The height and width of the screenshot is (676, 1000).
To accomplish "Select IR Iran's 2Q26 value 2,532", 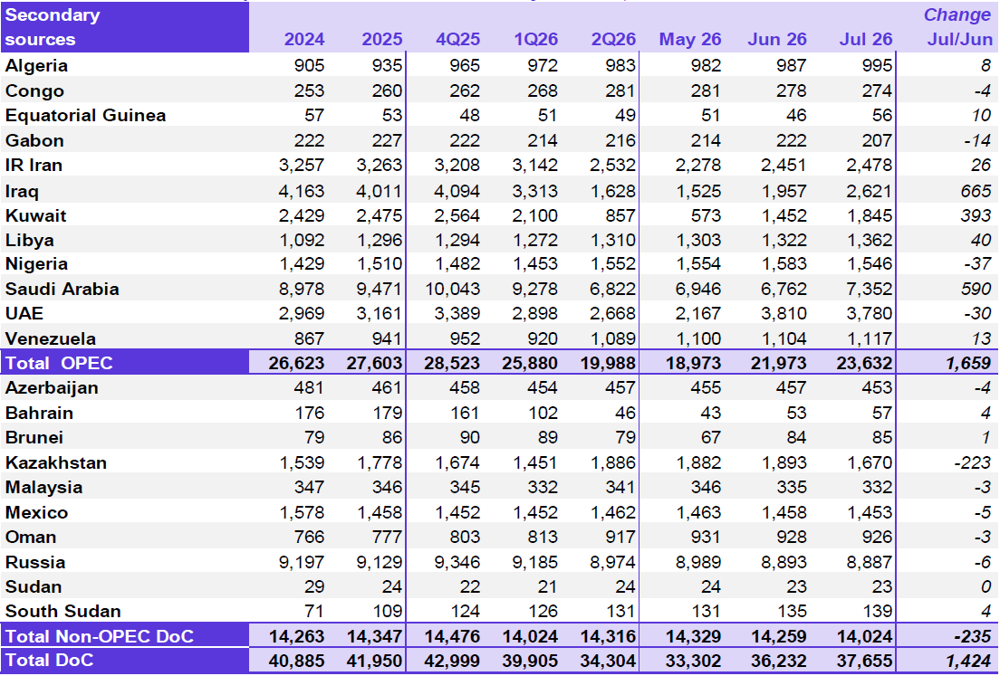I will point(613,165).
